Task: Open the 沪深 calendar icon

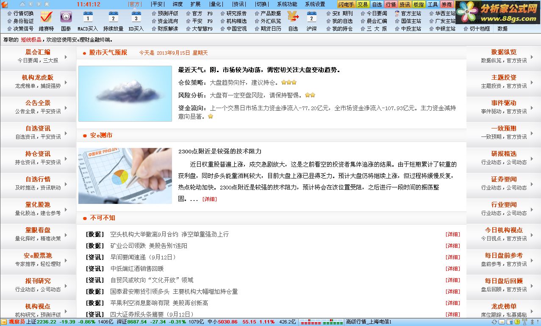Action: point(311,17)
